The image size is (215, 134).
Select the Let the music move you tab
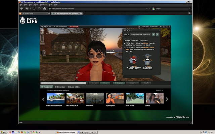click(x=67, y=13)
